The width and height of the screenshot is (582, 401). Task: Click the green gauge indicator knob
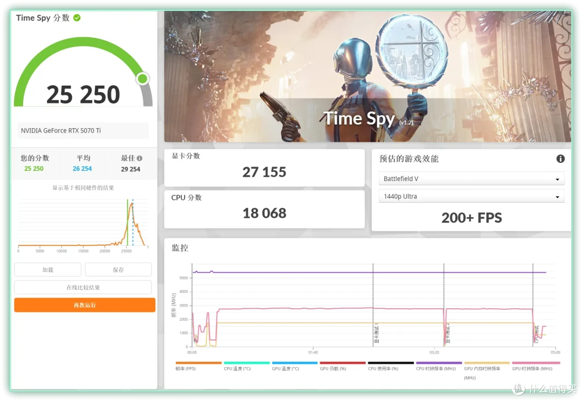[142, 78]
